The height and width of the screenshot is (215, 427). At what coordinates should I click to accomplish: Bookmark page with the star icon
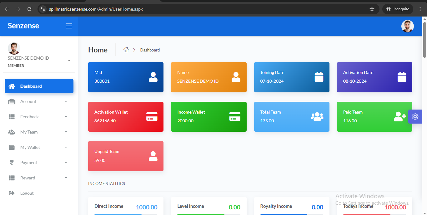372,9
